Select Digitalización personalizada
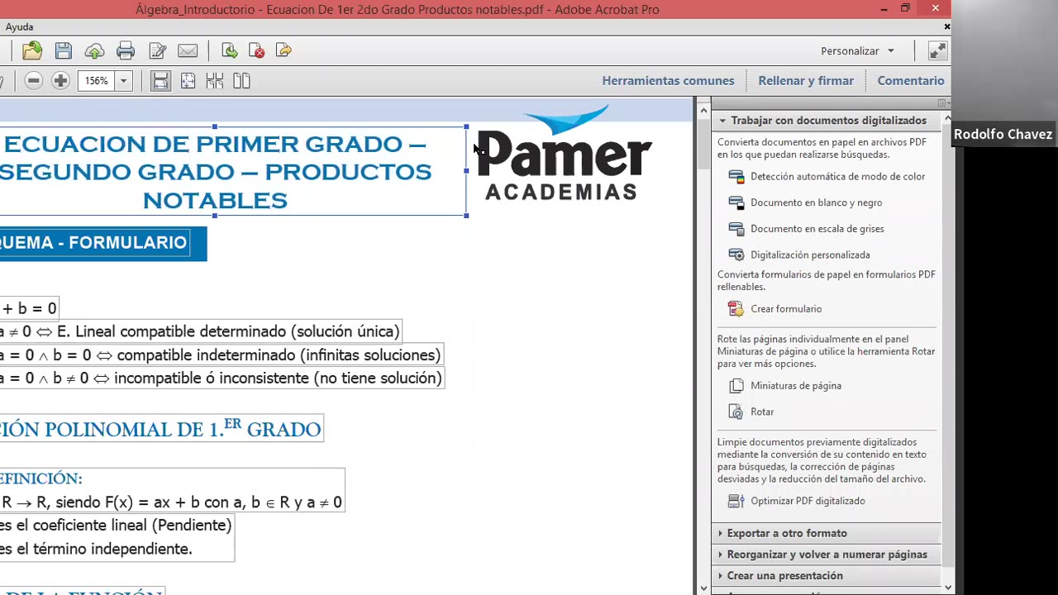Viewport: 1058px width, 595px height. 810,255
